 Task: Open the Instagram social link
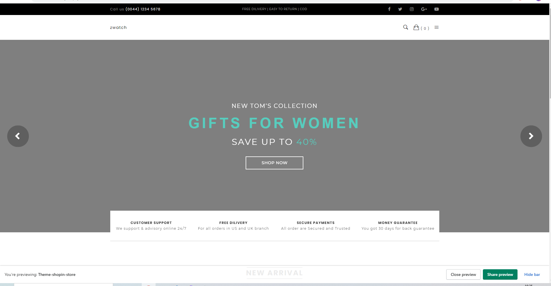tap(412, 9)
